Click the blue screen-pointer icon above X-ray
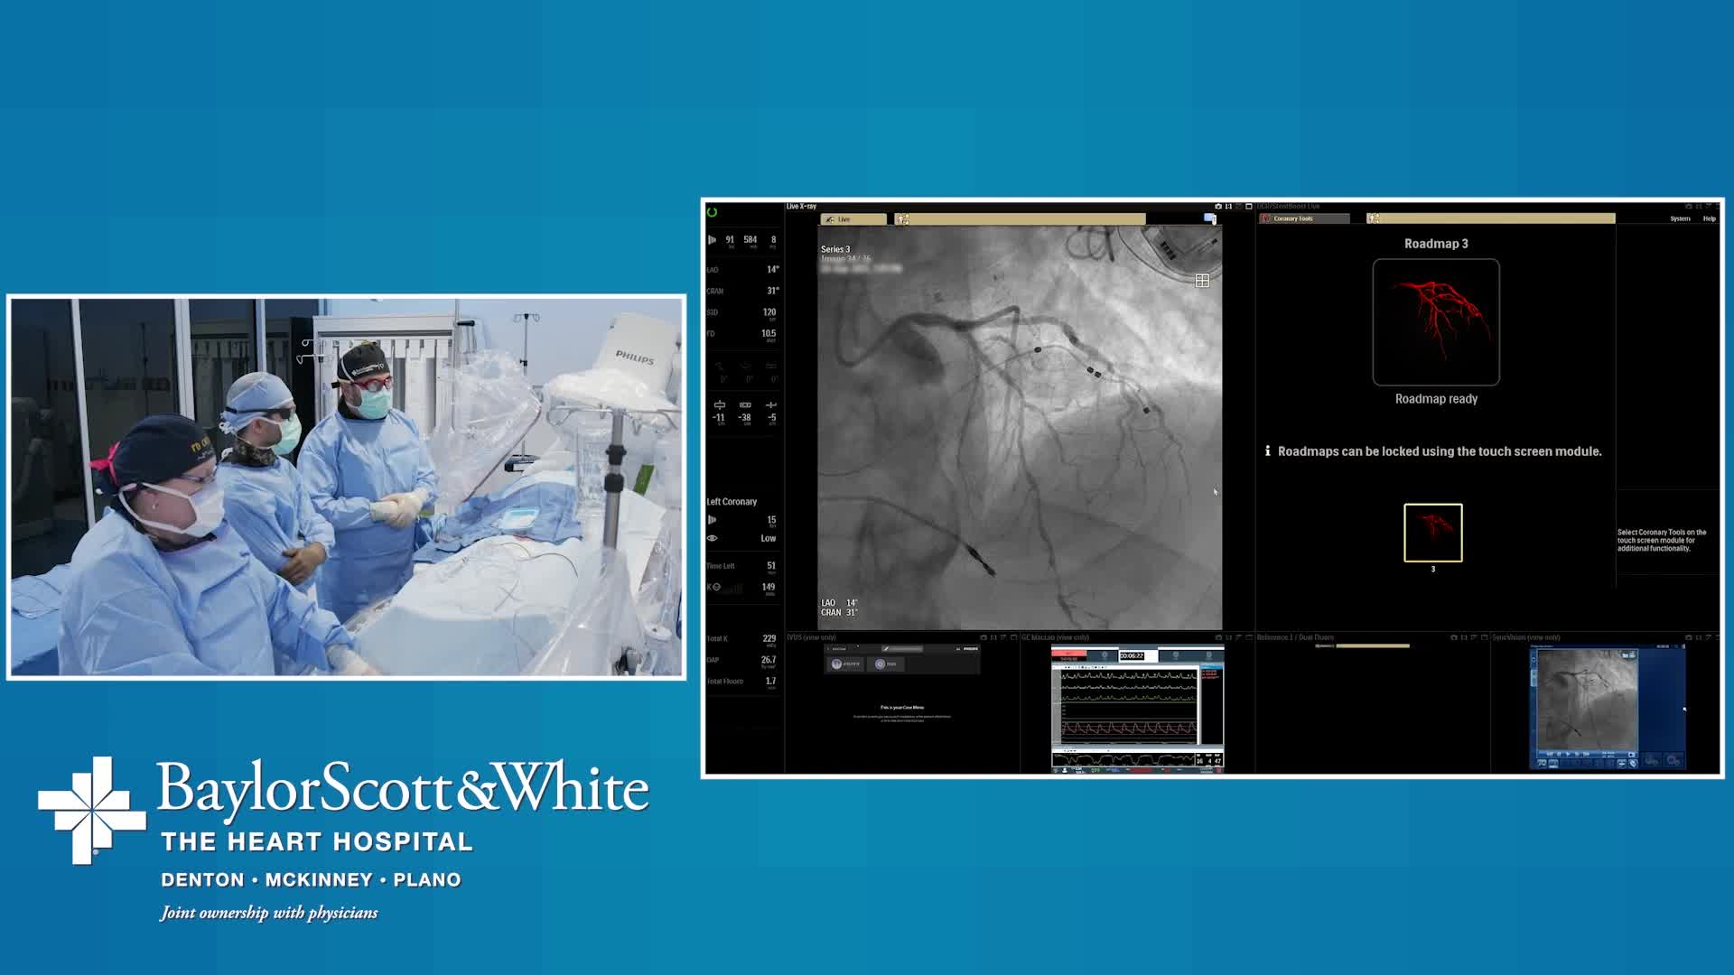1734x975 pixels. pyautogui.click(x=1209, y=218)
